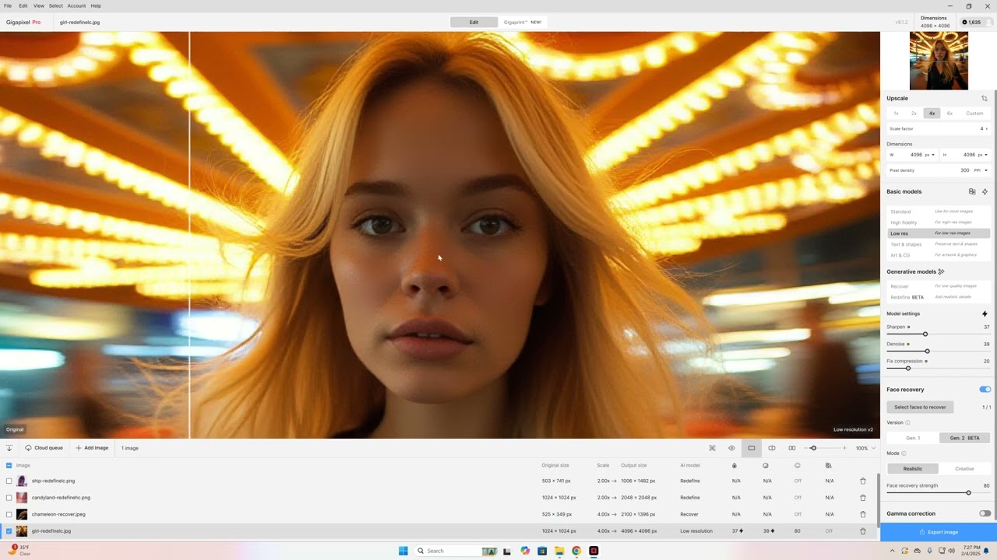
Task: Click the zoom-to-fit icon in the view toolbar
Action: pyautogui.click(x=712, y=448)
